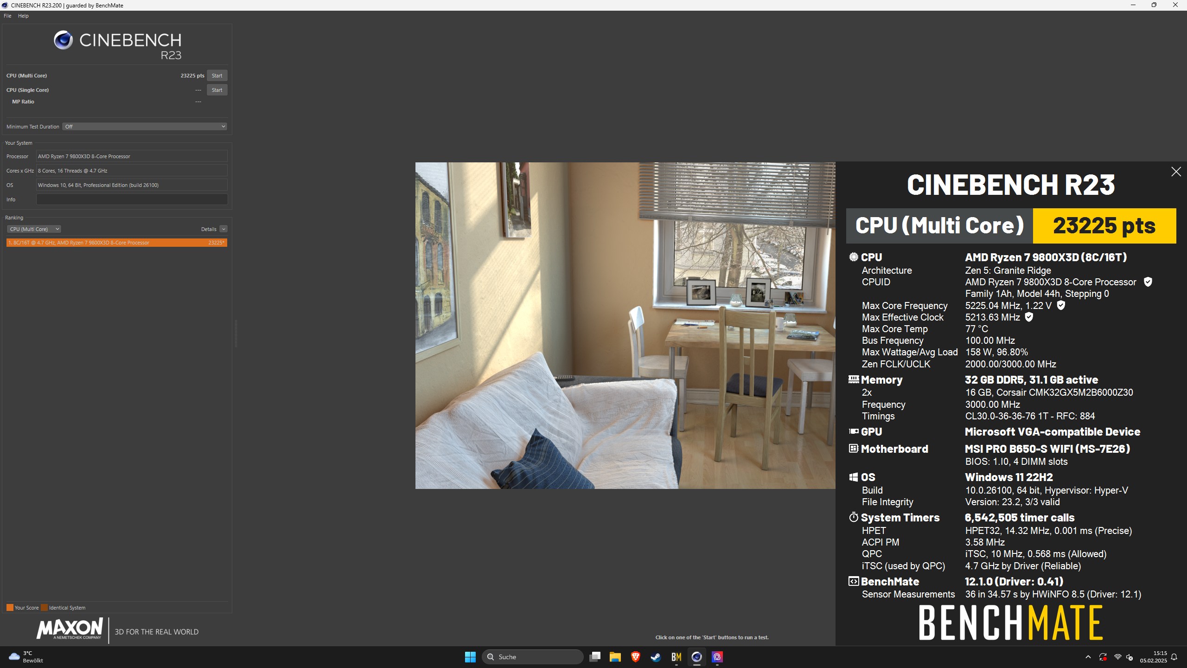Viewport: 1187px width, 668px height.
Task: Click the 32 GB DDR5, 31.1 GB active text
Action: pyautogui.click(x=1031, y=379)
